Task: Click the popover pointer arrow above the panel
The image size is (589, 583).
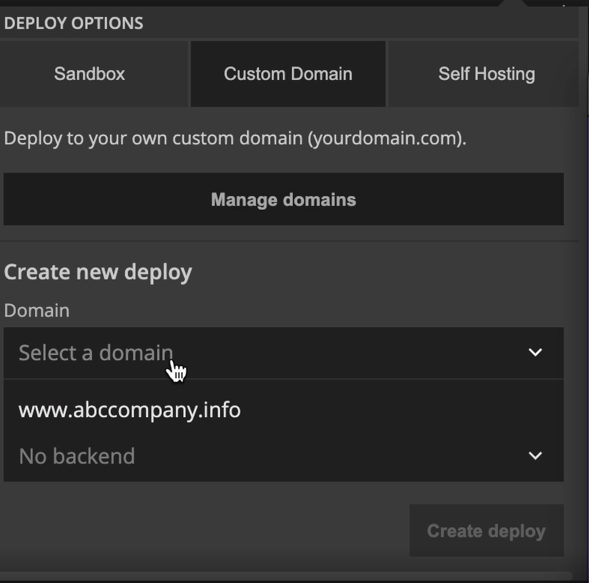Action: click(513, 3)
